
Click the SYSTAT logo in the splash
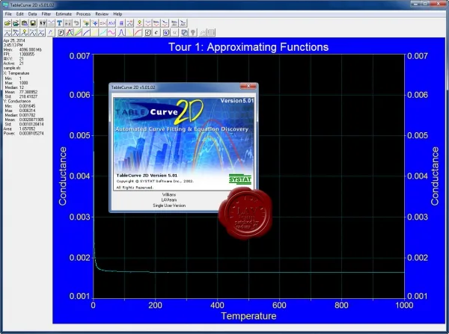(240, 179)
